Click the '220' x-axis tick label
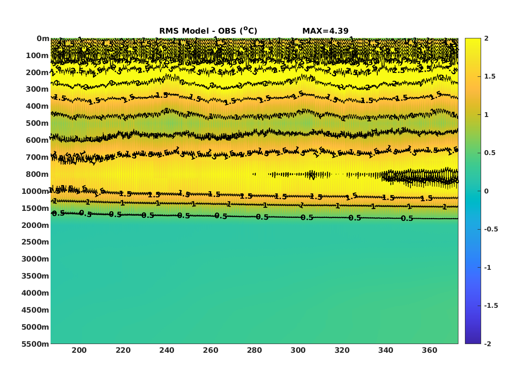 [123, 350]
